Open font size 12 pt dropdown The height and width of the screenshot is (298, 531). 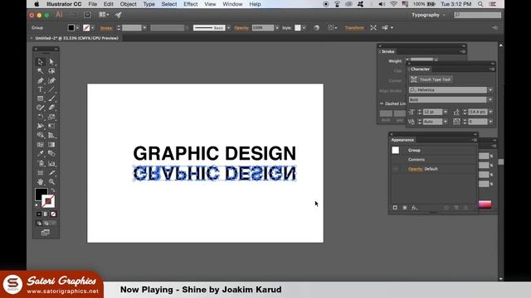tap(446, 112)
